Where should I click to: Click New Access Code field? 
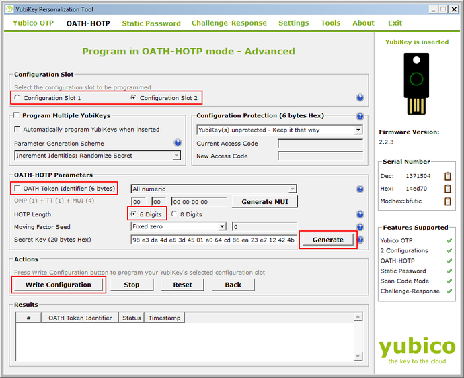tap(320, 156)
